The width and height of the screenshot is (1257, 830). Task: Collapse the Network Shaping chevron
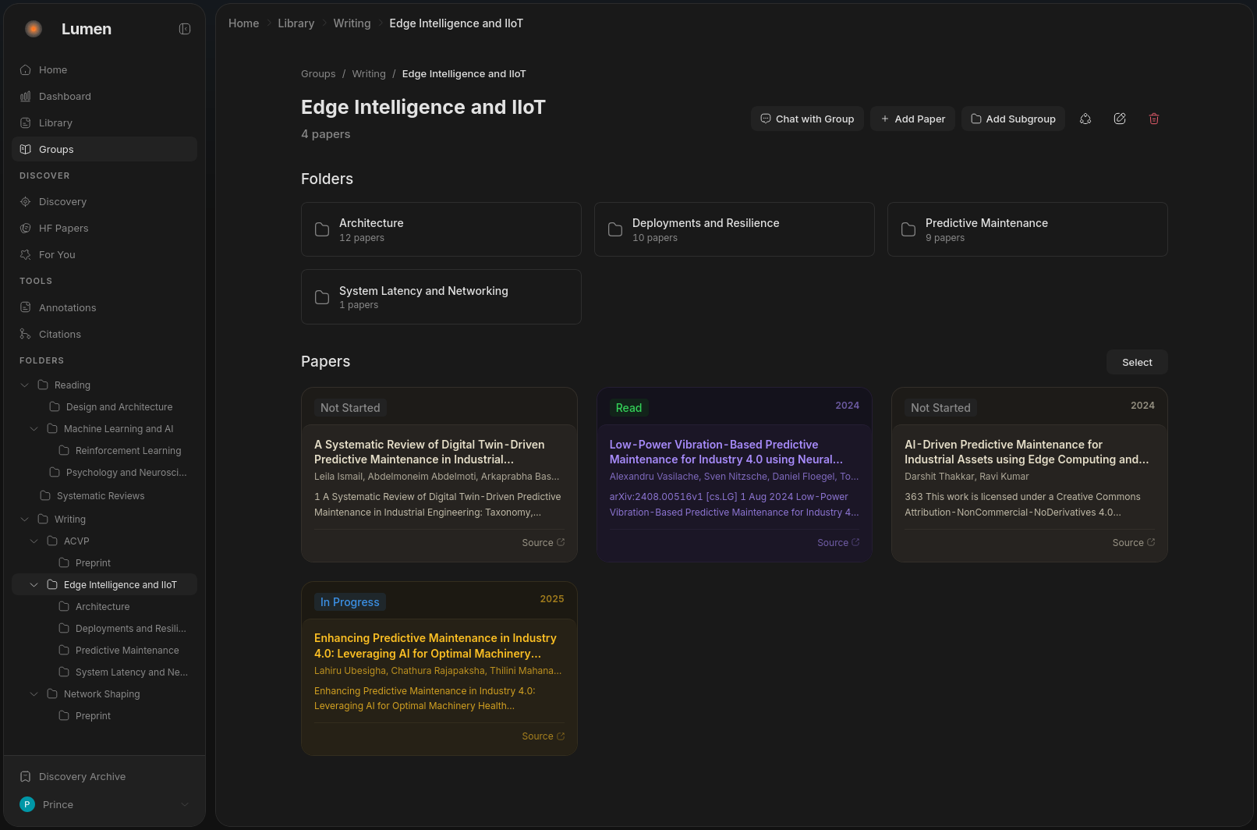(x=34, y=694)
